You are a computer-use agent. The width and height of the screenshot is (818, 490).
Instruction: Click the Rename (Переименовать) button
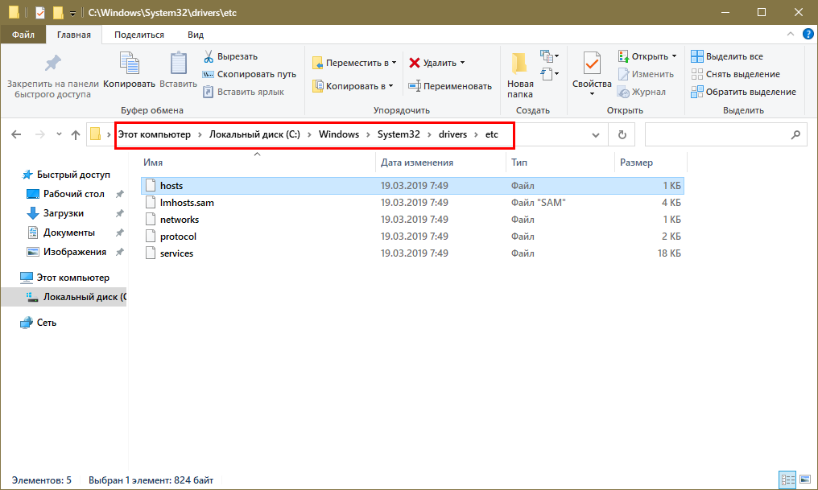tap(449, 86)
